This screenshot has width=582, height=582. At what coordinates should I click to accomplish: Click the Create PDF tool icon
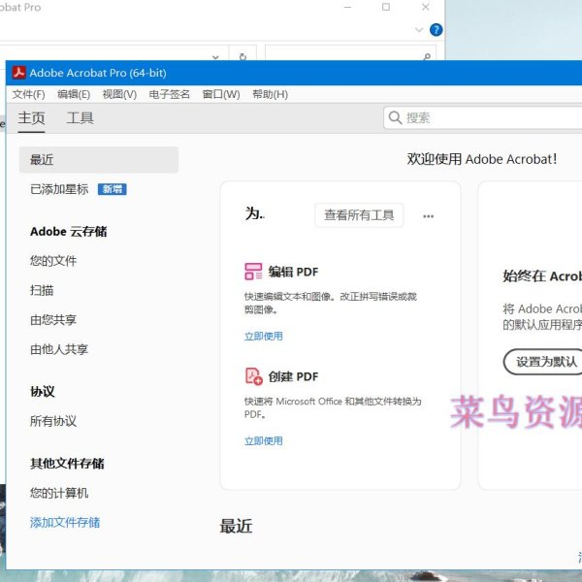[x=254, y=376]
